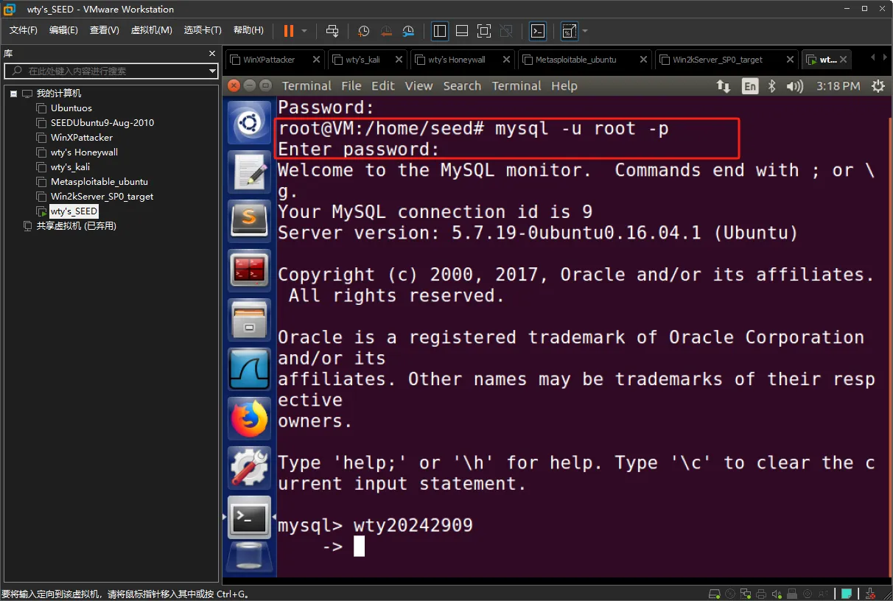Click the hard disk device status icon
The width and height of the screenshot is (893, 601).
click(x=714, y=594)
